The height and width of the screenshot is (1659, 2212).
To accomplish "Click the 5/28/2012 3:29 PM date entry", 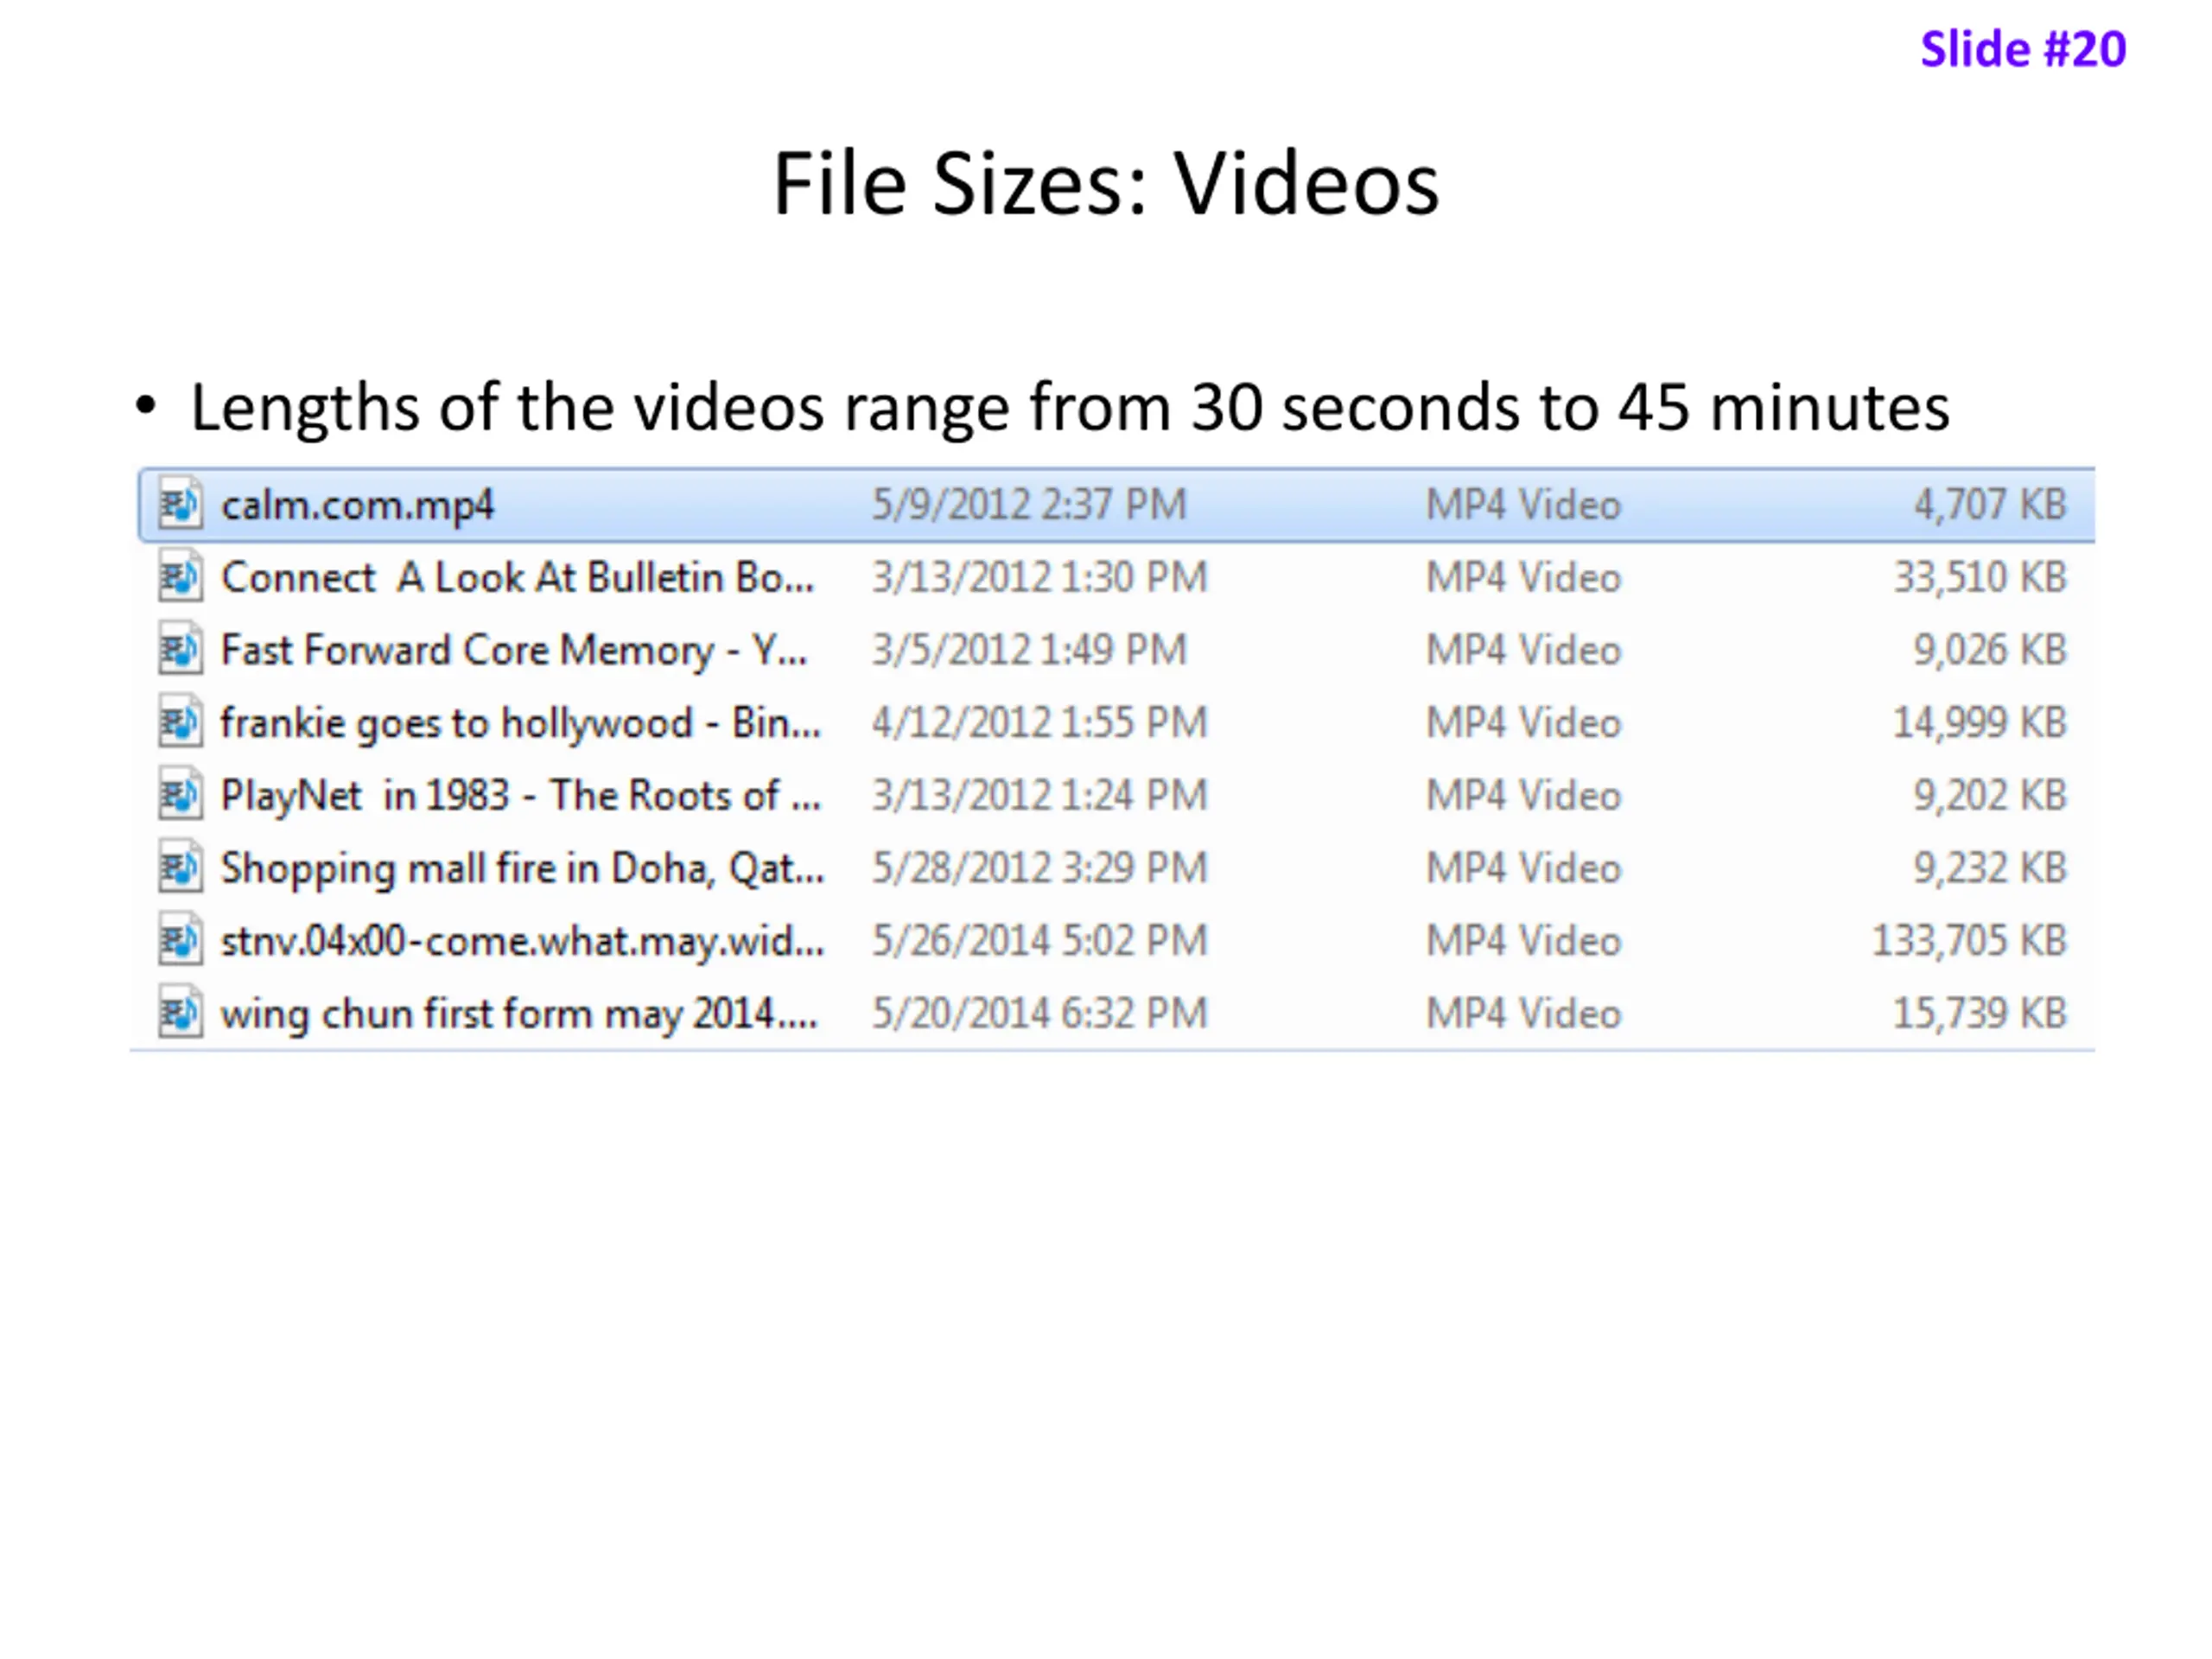I will 1040,868.
